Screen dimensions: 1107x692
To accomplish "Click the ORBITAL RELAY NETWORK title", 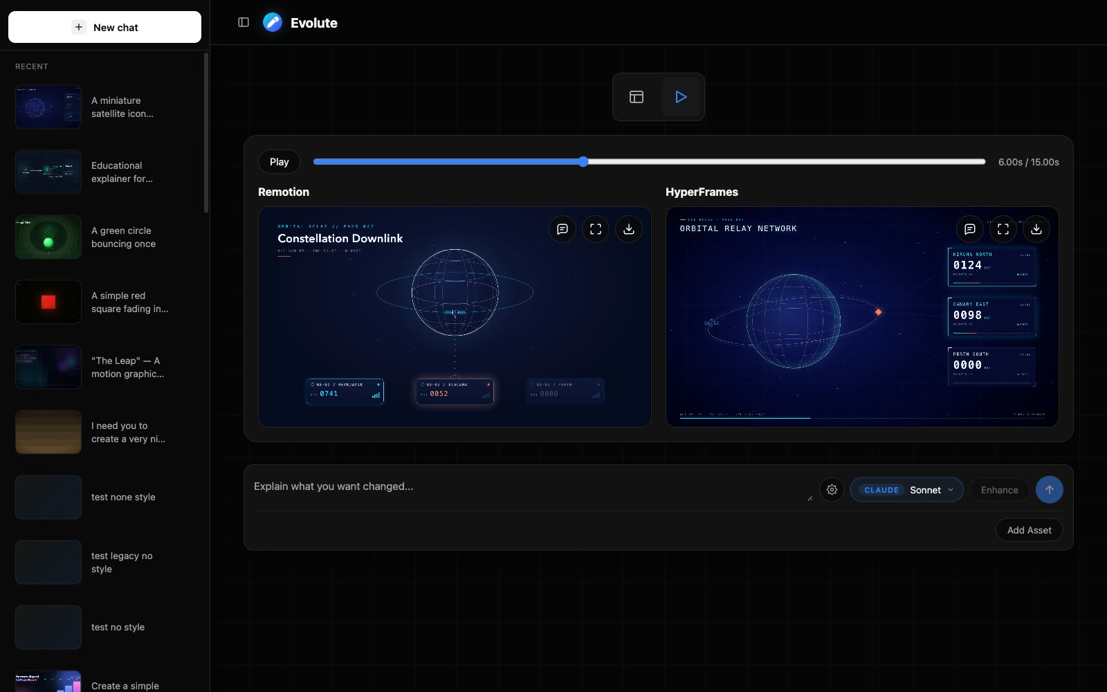I will pyautogui.click(x=738, y=228).
